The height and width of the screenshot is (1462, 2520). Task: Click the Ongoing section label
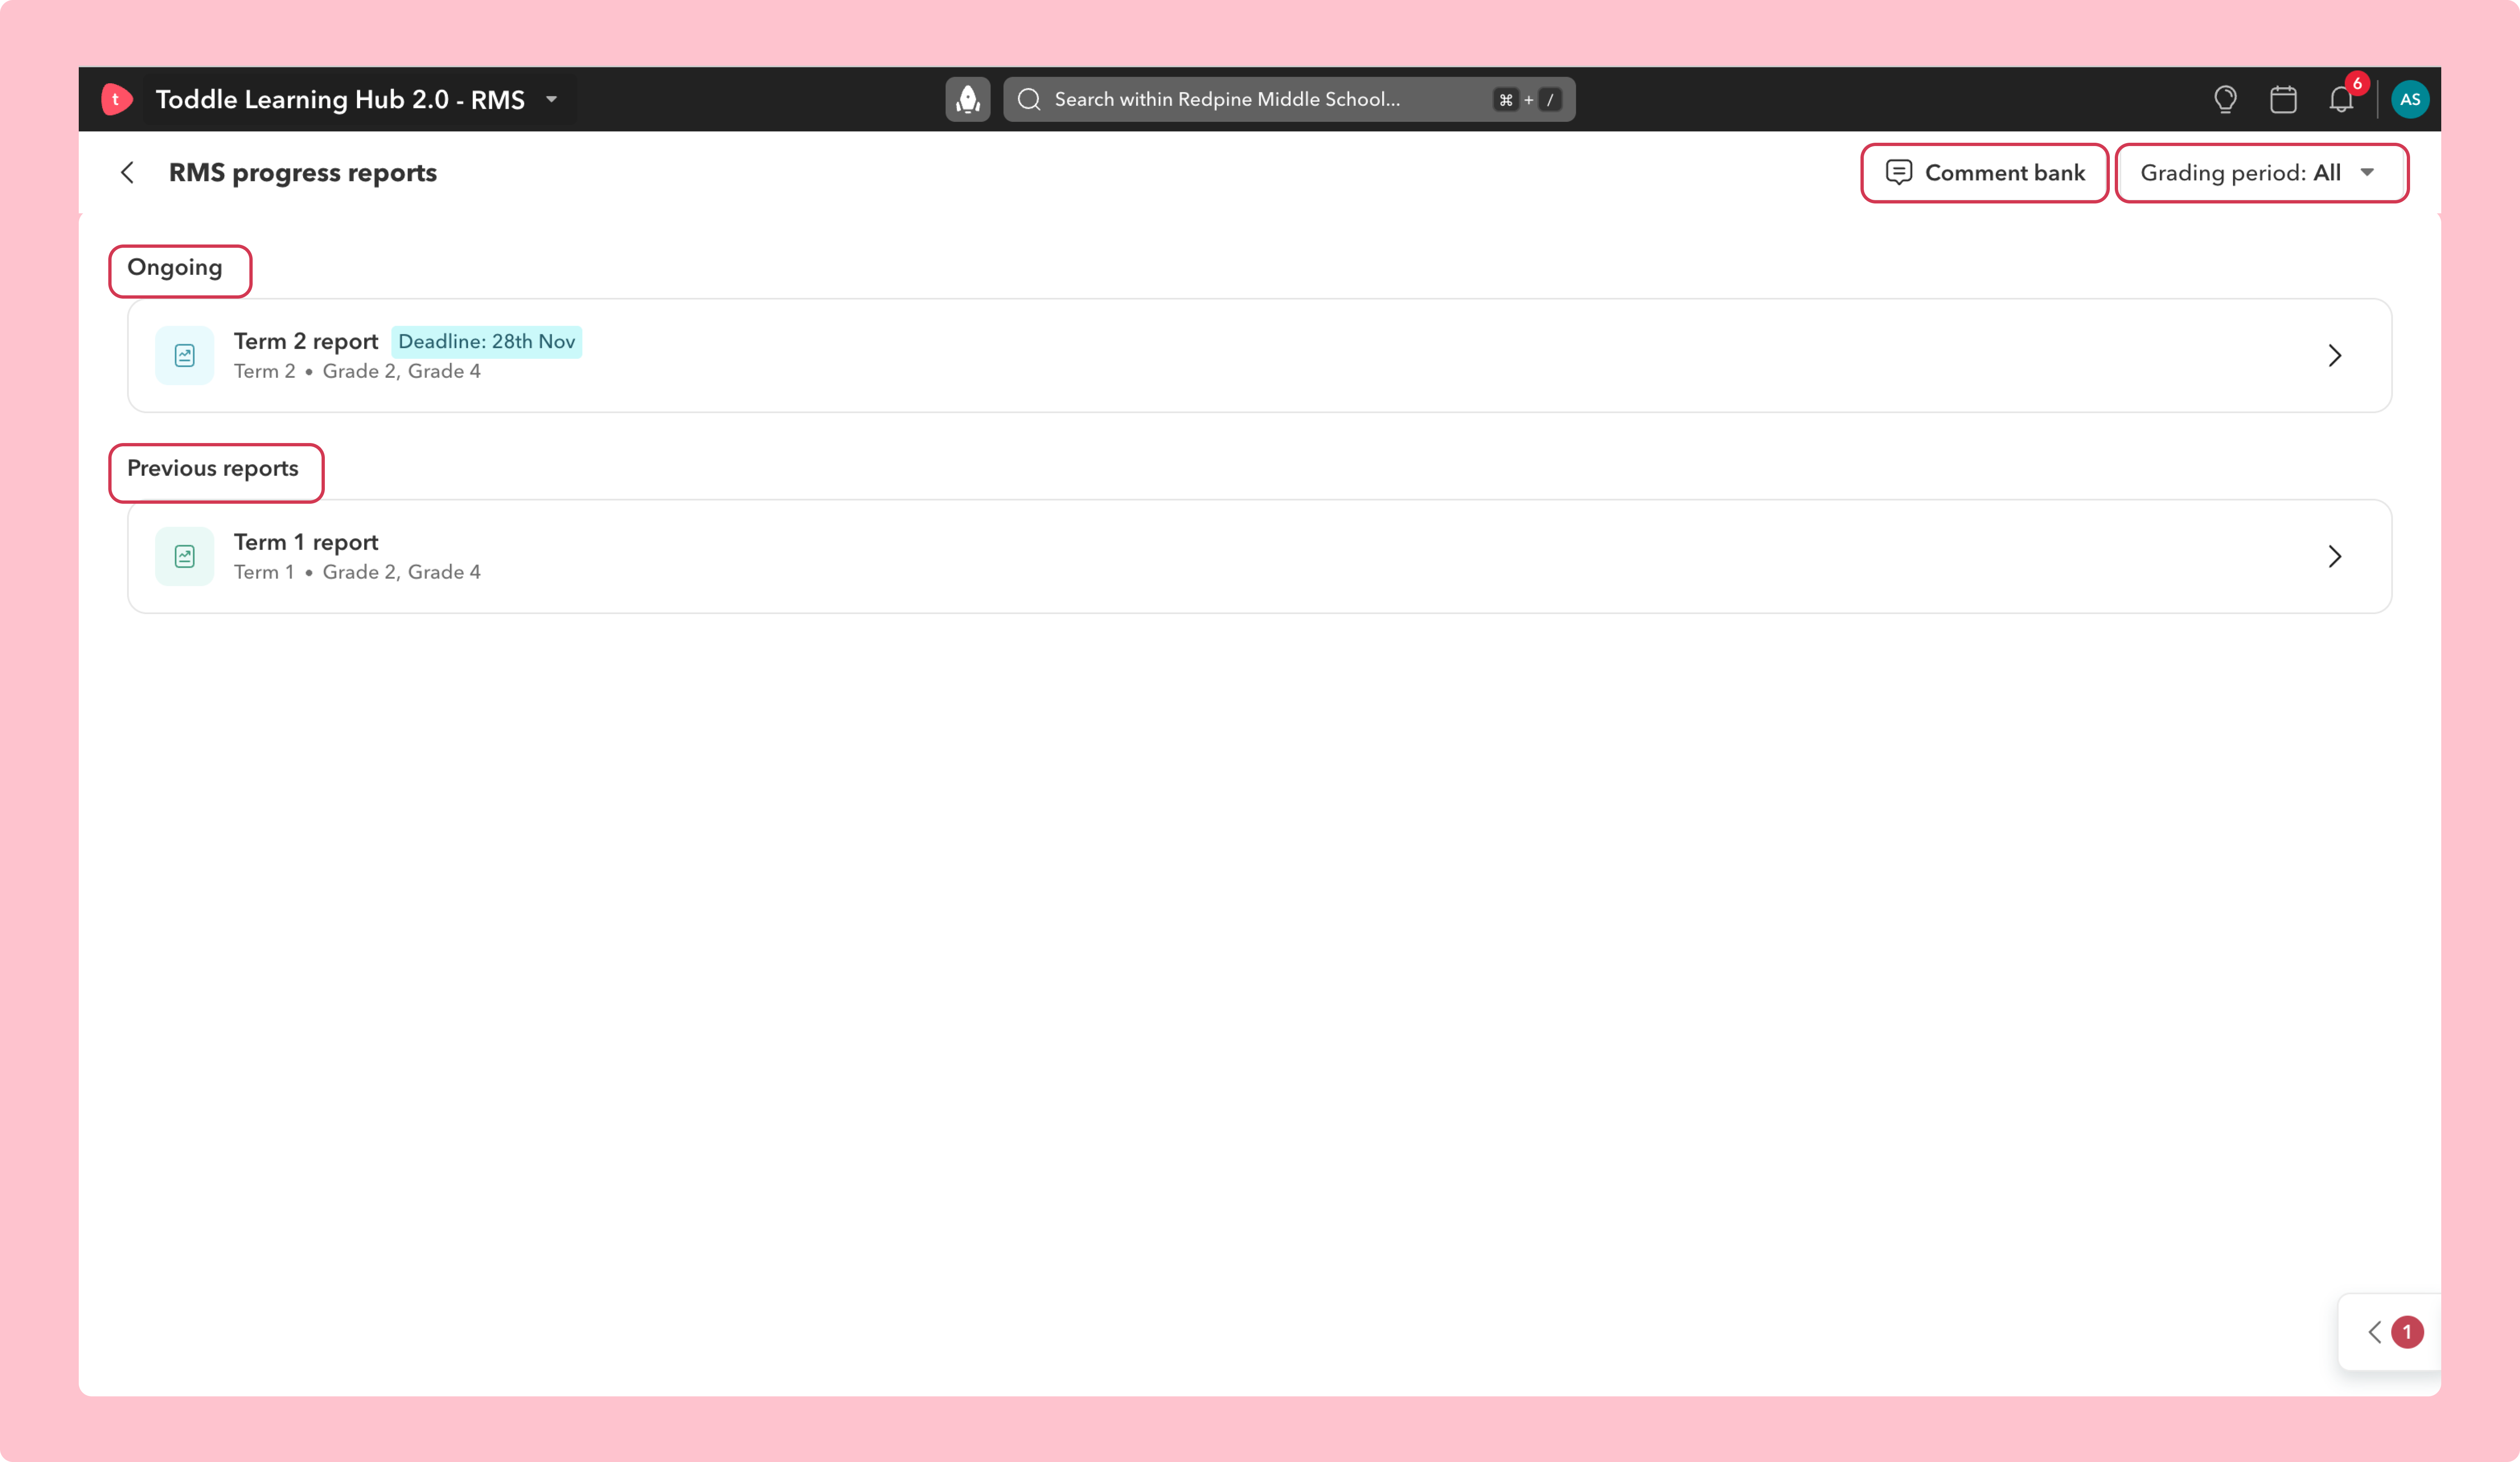tap(175, 267)
